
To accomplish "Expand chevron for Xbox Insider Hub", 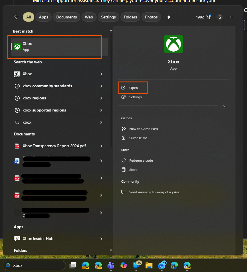I will (101, 239).
